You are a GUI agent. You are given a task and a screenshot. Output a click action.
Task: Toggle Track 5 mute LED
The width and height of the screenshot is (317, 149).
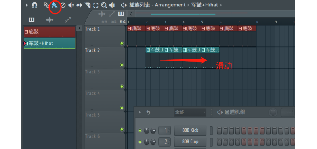[122, 130]
